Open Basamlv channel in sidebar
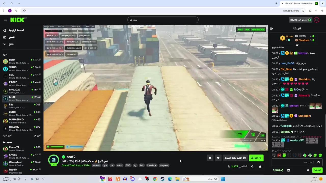Viewport: 326px width, 183px height. (x=22, y=128)
